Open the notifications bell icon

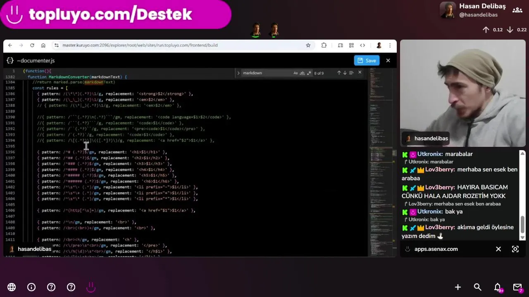498,288
